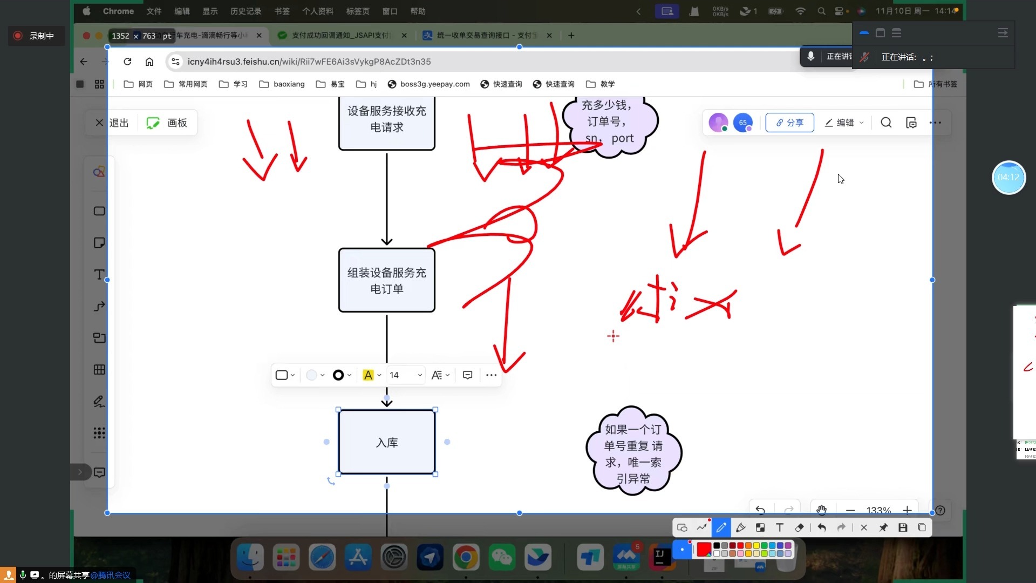Select the highlighter marker tool
The height and width of the screenshot is (583, 1036).
click(x=740, y=527)
